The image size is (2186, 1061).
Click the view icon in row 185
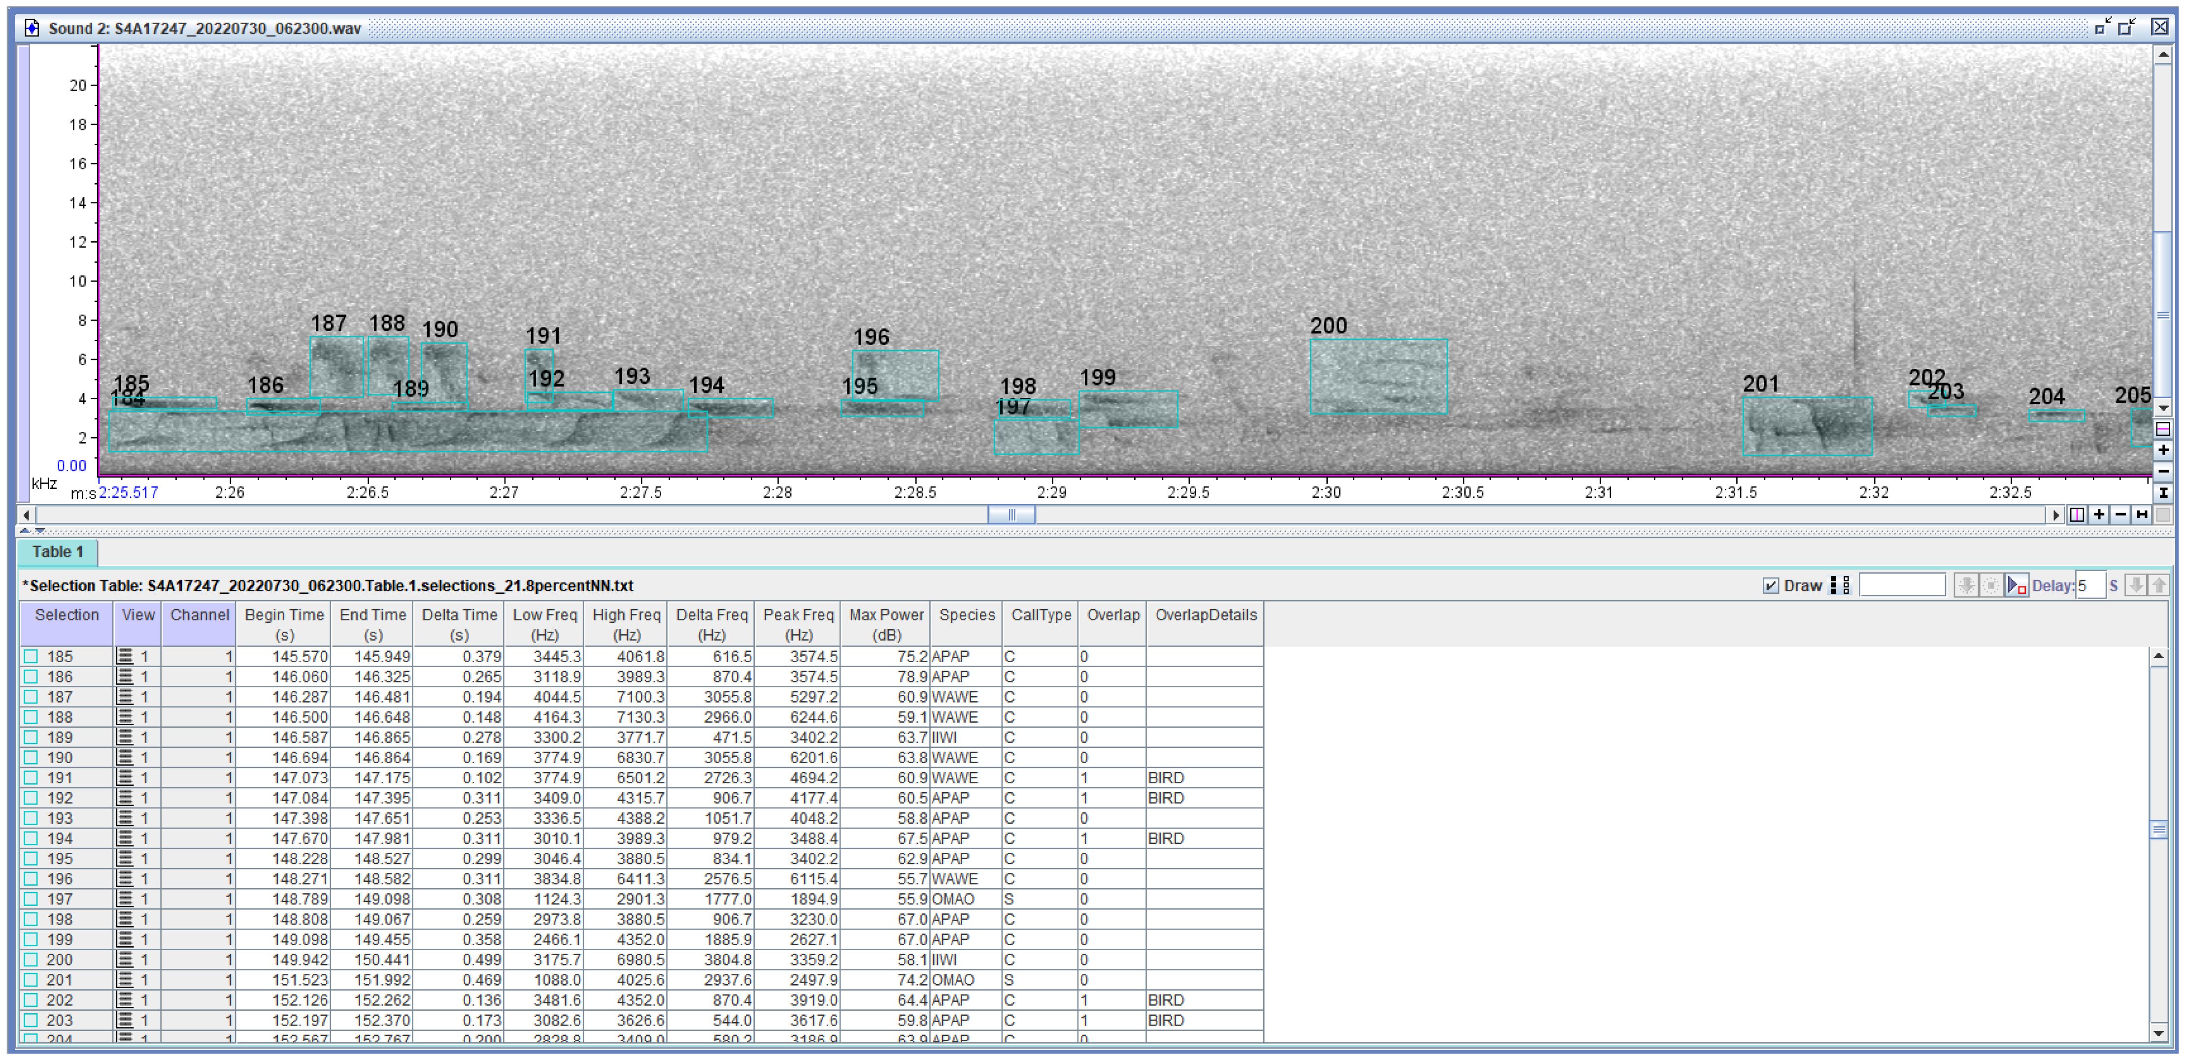click(126, 656)
